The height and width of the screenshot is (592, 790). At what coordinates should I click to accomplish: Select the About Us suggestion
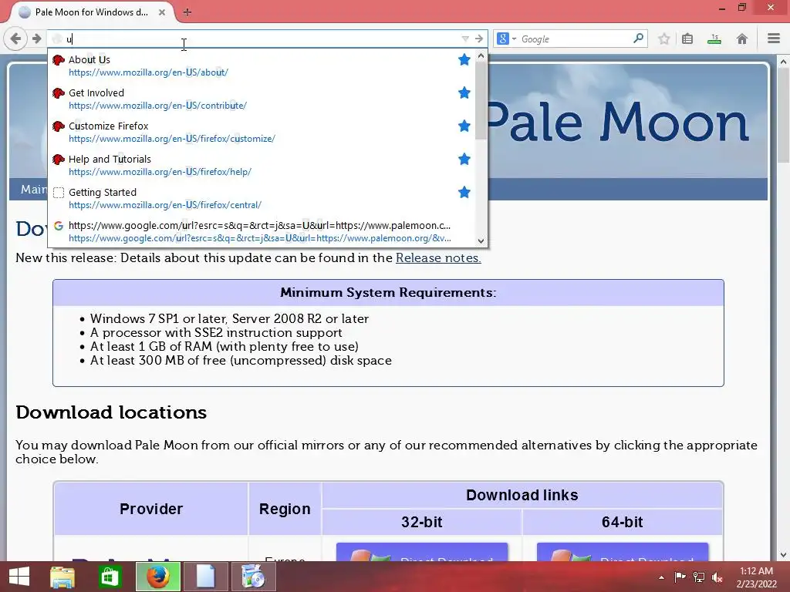(x=261, y=66)
